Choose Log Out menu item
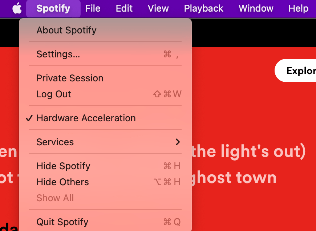 click(x=54, y=94)
